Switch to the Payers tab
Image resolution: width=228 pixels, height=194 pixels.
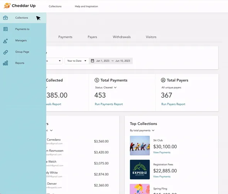click(92, 37)
